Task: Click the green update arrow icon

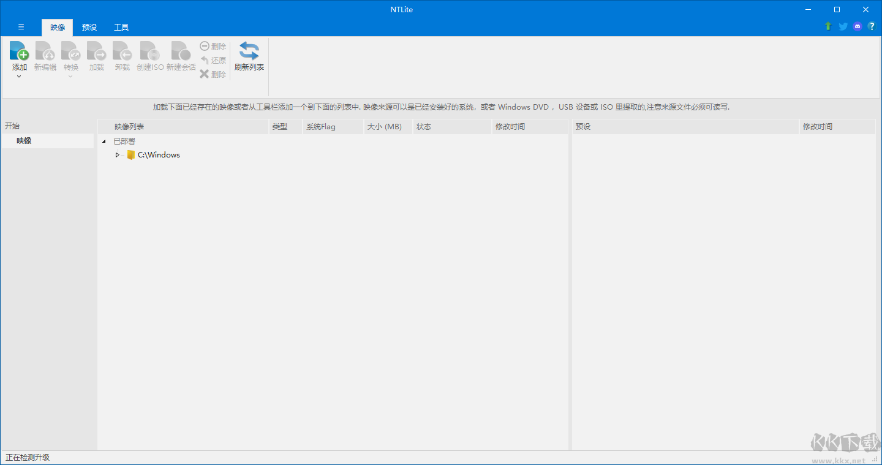Action: coord(828,26)
